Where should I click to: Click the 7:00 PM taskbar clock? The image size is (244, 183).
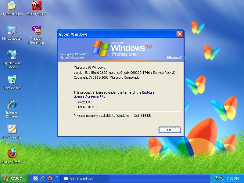tap(233, 178)
